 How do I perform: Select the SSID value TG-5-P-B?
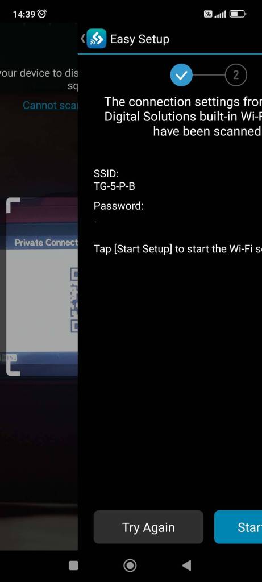pos(114,186)
